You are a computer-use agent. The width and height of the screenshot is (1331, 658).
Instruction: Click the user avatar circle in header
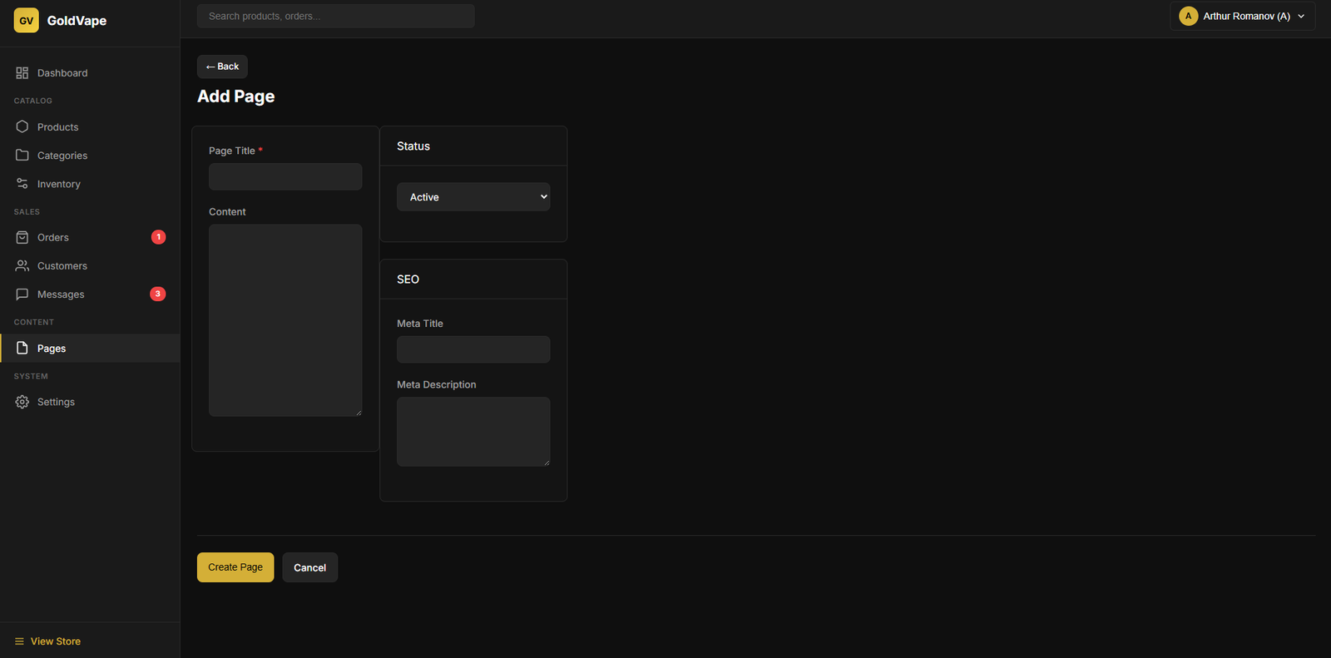pyautogui.click(x=1188, y=17)
